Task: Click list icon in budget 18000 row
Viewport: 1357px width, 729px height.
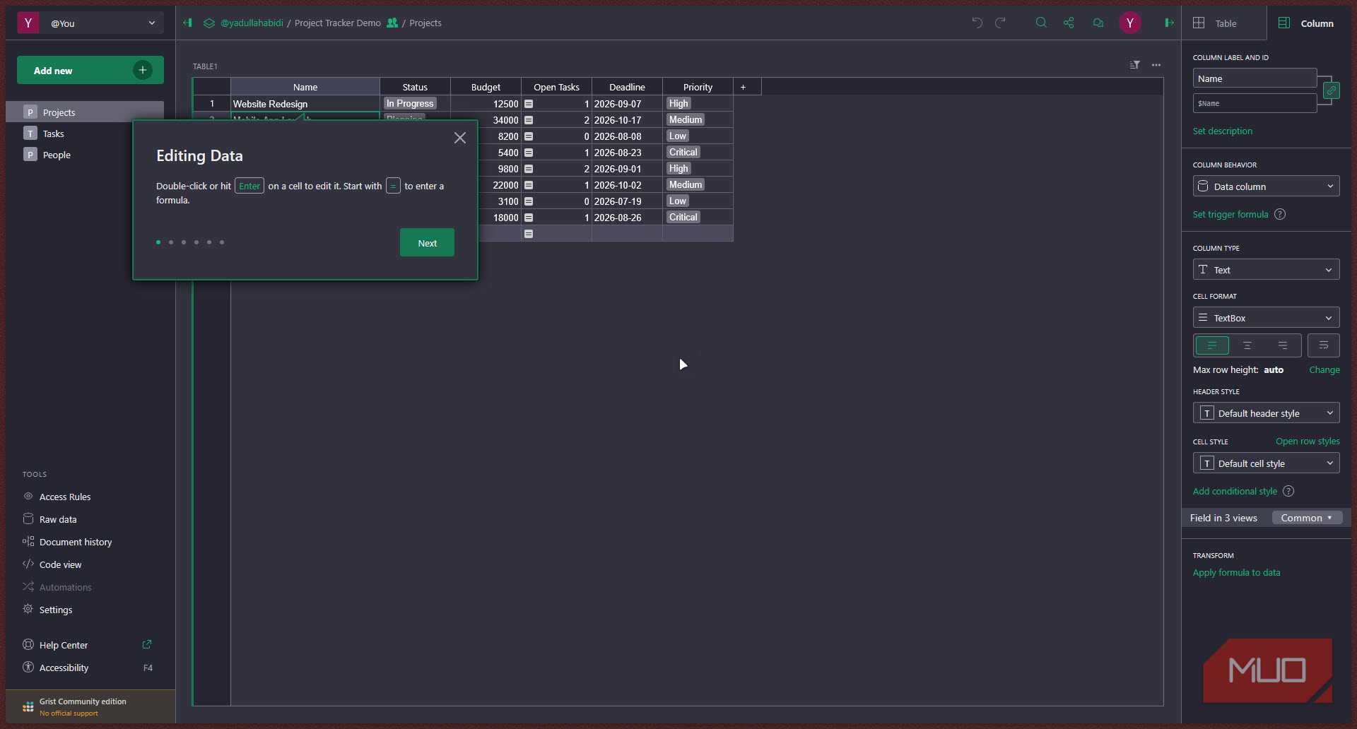Action: click(x=529, y=218)
